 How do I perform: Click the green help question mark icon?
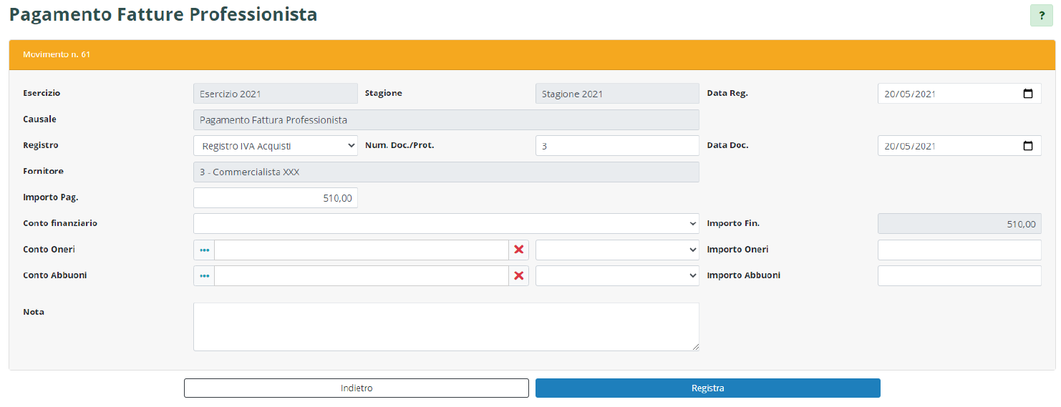tap(1041, 15)
